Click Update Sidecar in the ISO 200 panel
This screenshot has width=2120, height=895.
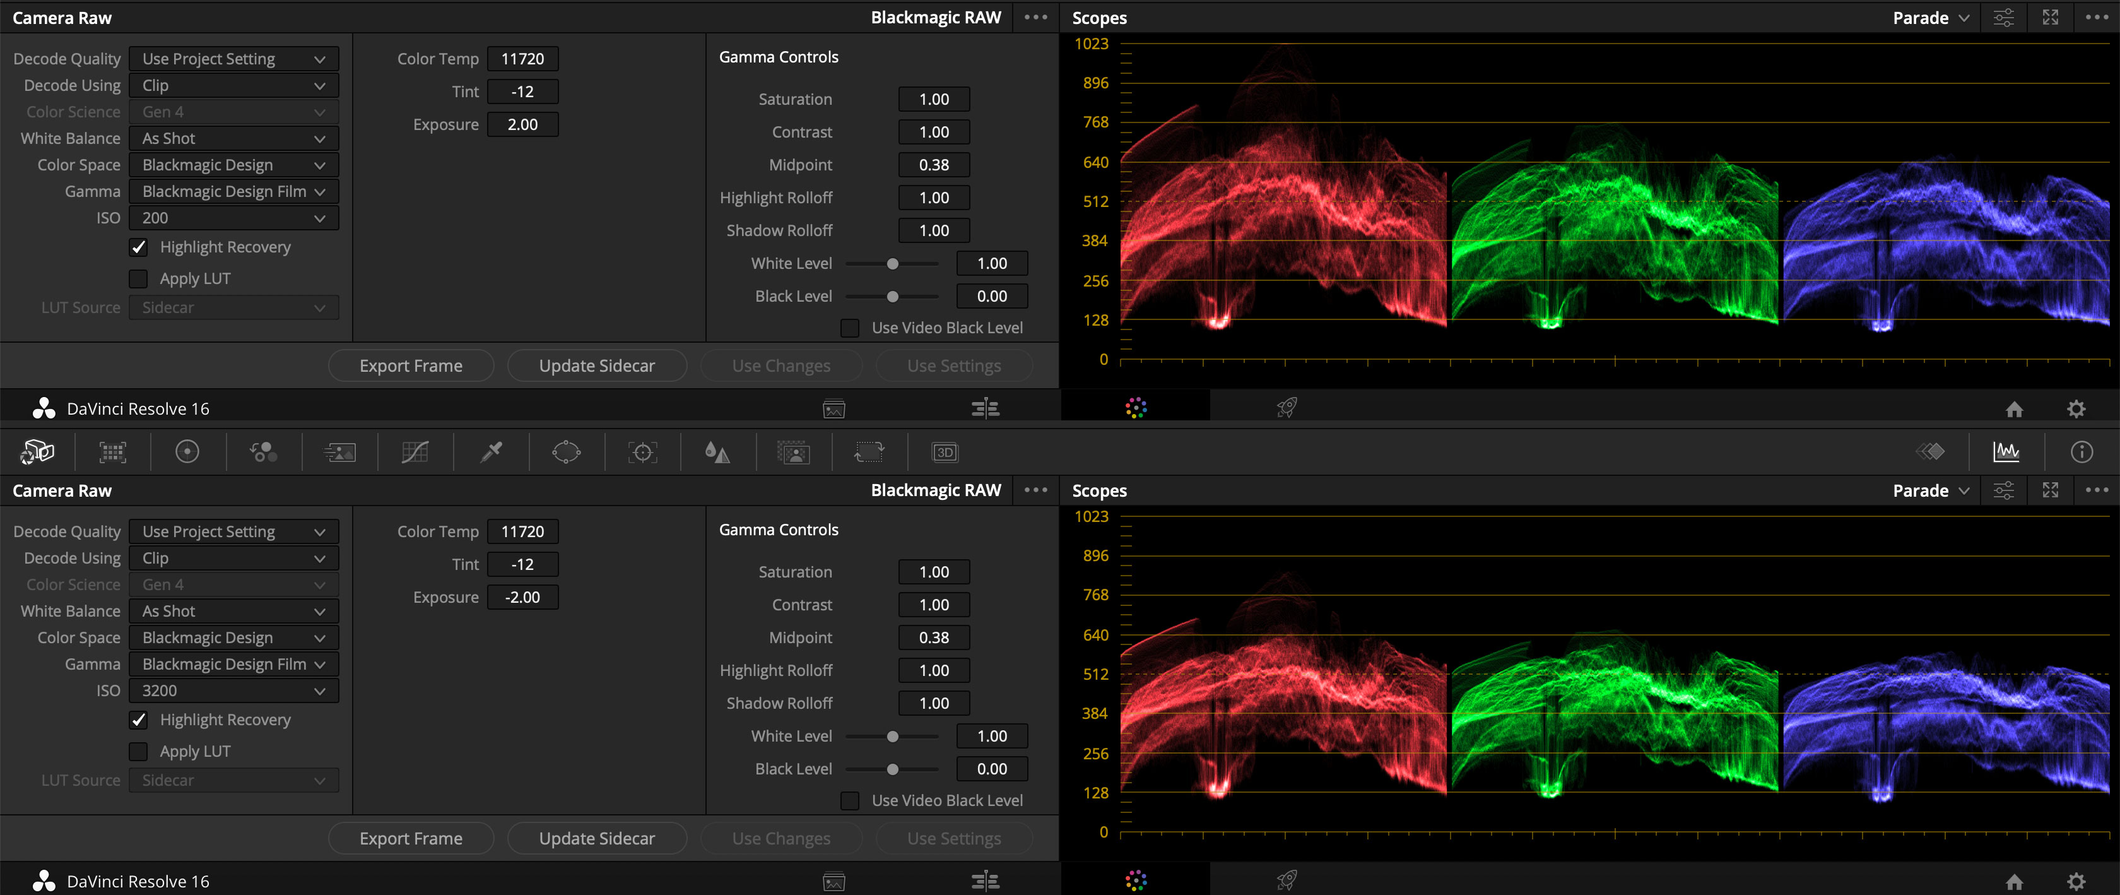pyautogui.click(x=597, y=365)
